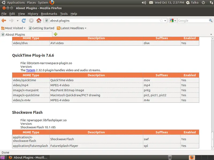Click the pict, pict1, pict2 suffixes cell

[162, 95]
